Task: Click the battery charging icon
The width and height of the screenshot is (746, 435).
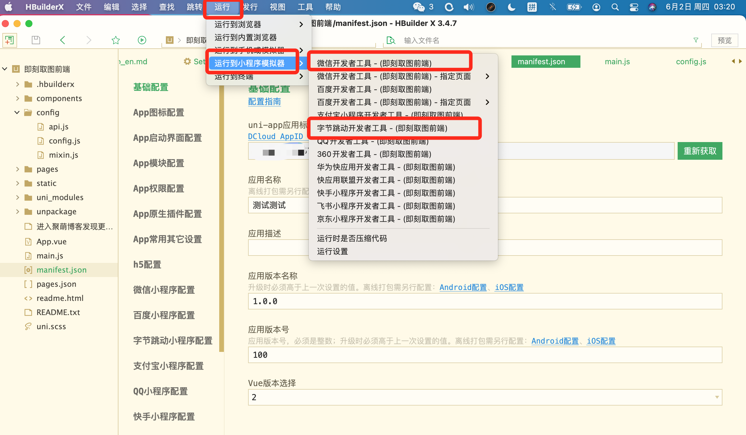Action: pyautogui.click(x=574, y=7)
